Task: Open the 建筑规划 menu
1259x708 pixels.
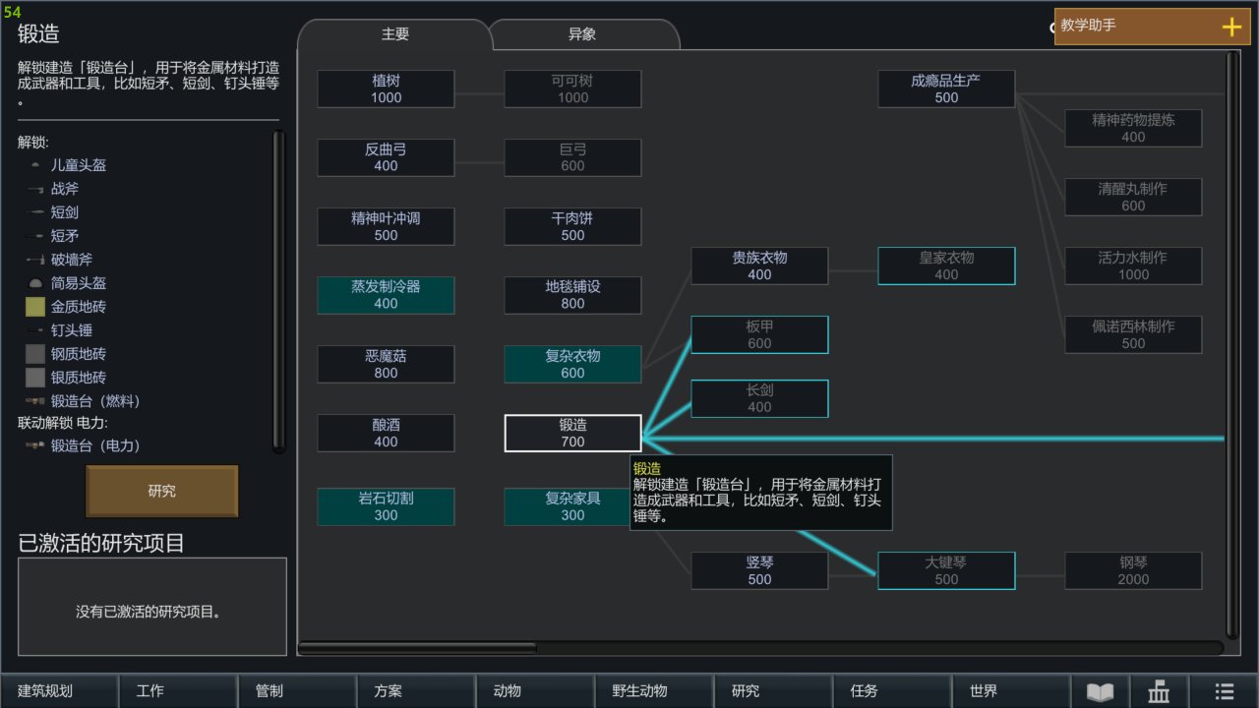Action: (x=59, y=691)
